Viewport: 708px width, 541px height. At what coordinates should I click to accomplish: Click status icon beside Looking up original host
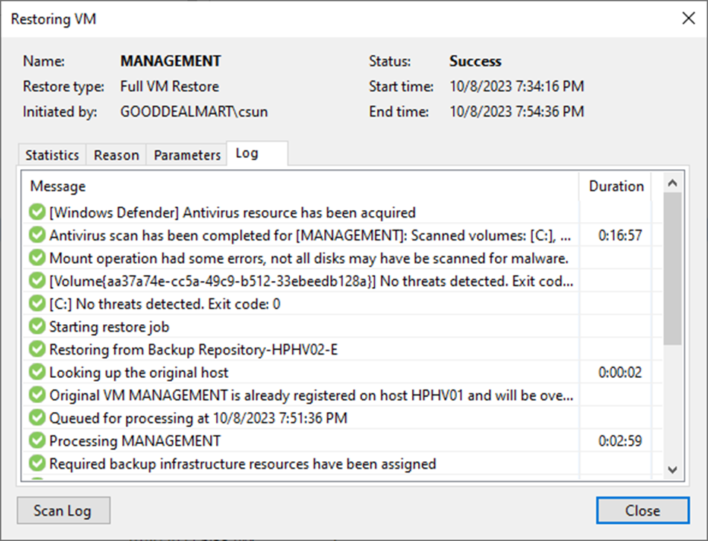37,373
